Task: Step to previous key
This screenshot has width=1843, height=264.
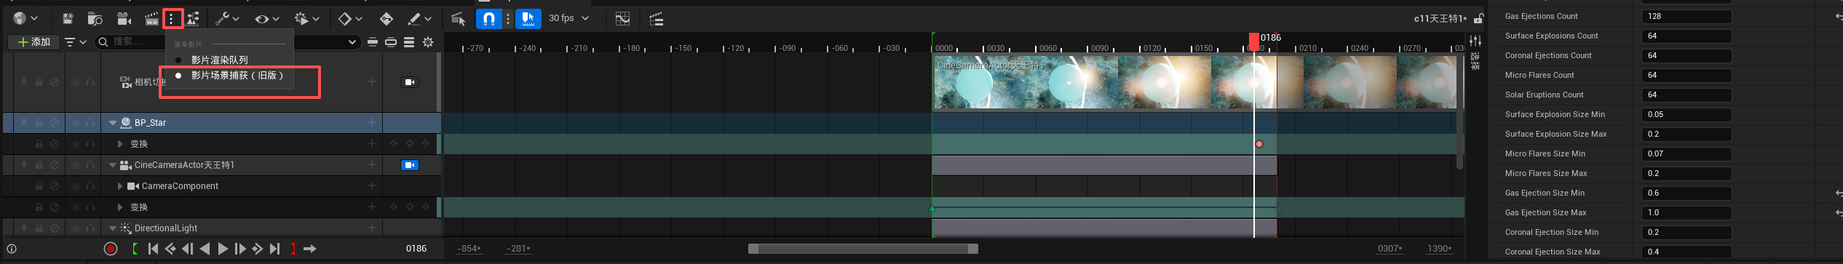Action: point(170,249)
